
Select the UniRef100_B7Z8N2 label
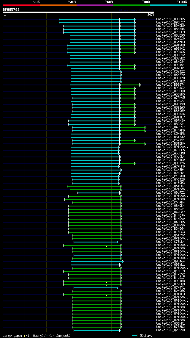[x=170, y=327]
